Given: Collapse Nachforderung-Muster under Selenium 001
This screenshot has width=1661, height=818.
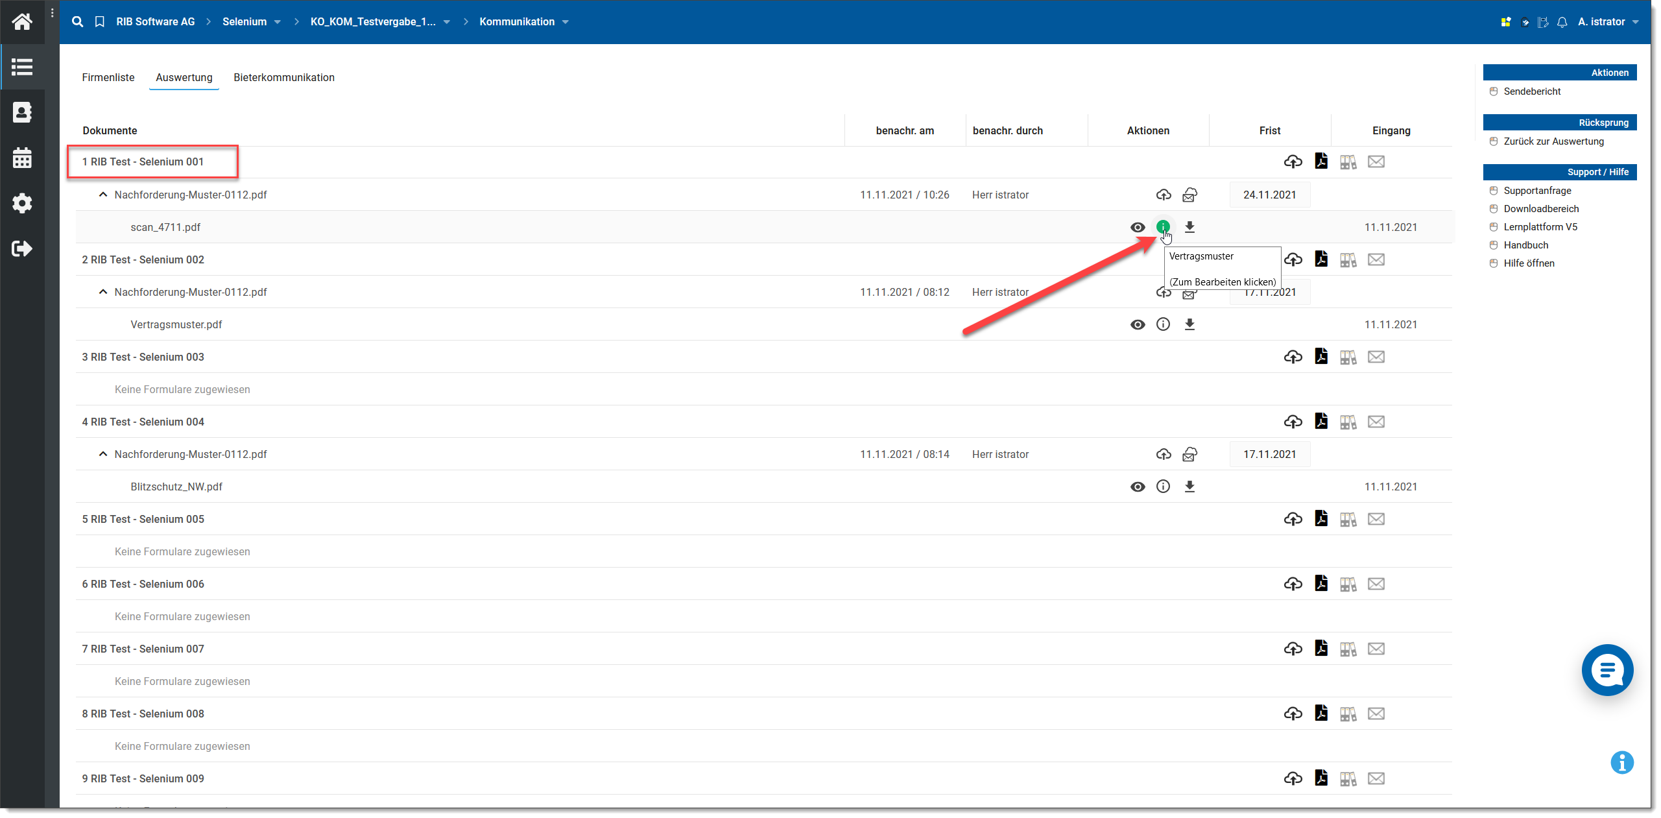Looking at the screenshot, I should (102, 195).
